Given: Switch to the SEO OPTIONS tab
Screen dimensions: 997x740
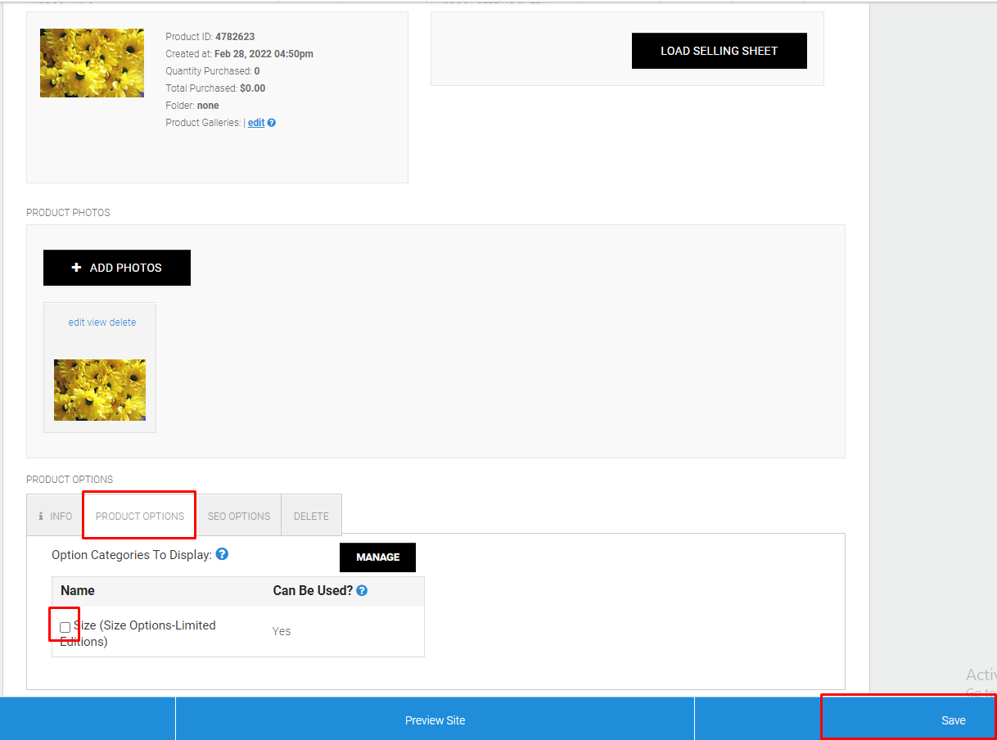Looking at the screenshot, I should (238, 516).
